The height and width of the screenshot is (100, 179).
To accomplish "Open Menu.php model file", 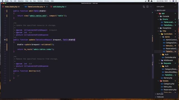I will (168, 87).
